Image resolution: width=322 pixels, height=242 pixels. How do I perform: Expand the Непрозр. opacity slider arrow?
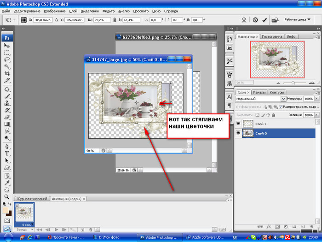316,99
